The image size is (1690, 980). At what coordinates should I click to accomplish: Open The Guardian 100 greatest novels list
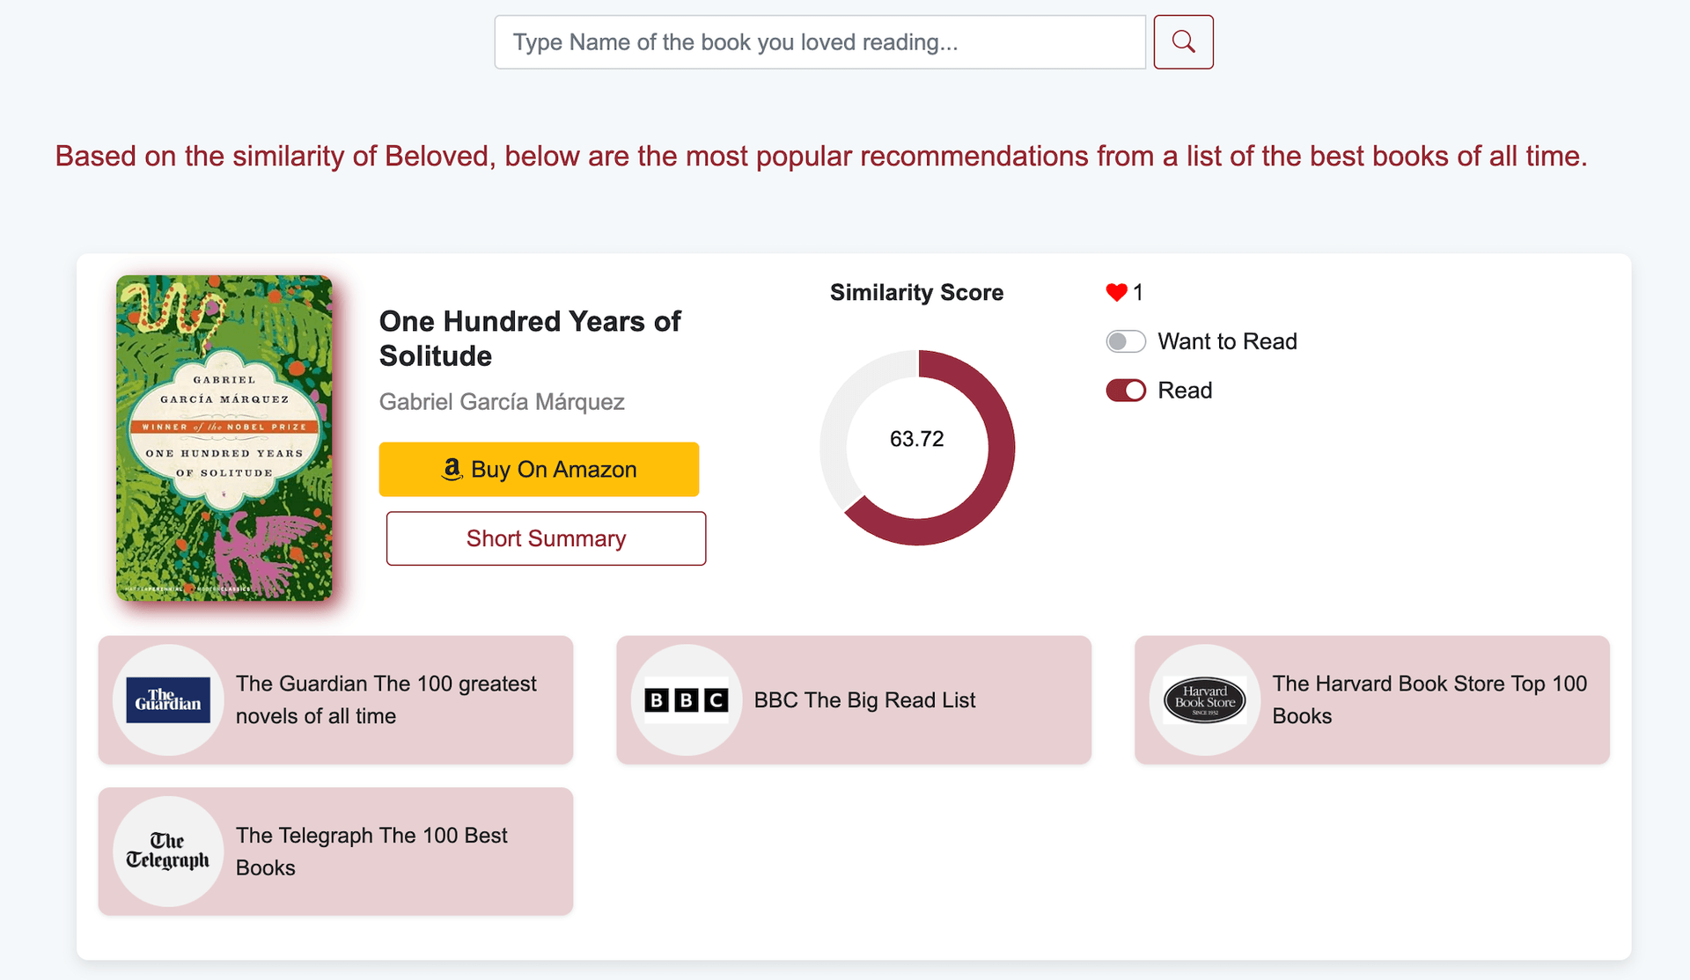tap(386, 700)
